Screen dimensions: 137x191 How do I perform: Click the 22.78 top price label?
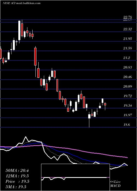tap(128, 17)
